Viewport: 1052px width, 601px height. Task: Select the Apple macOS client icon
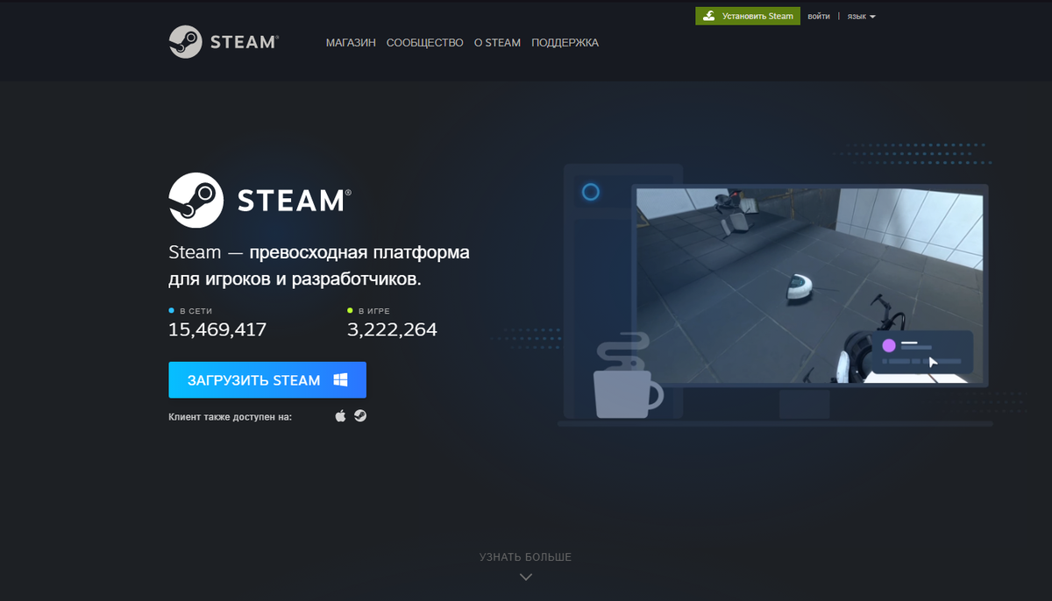pyautogui.click(x=341, y=416)
